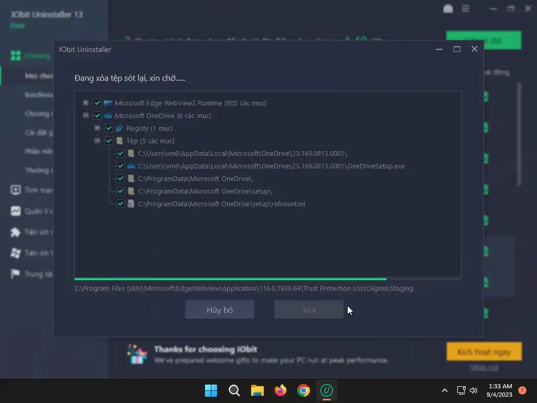537x403 pixels.
Task: Click the Hủy bỏ cancel button
Action: (220, 310)
